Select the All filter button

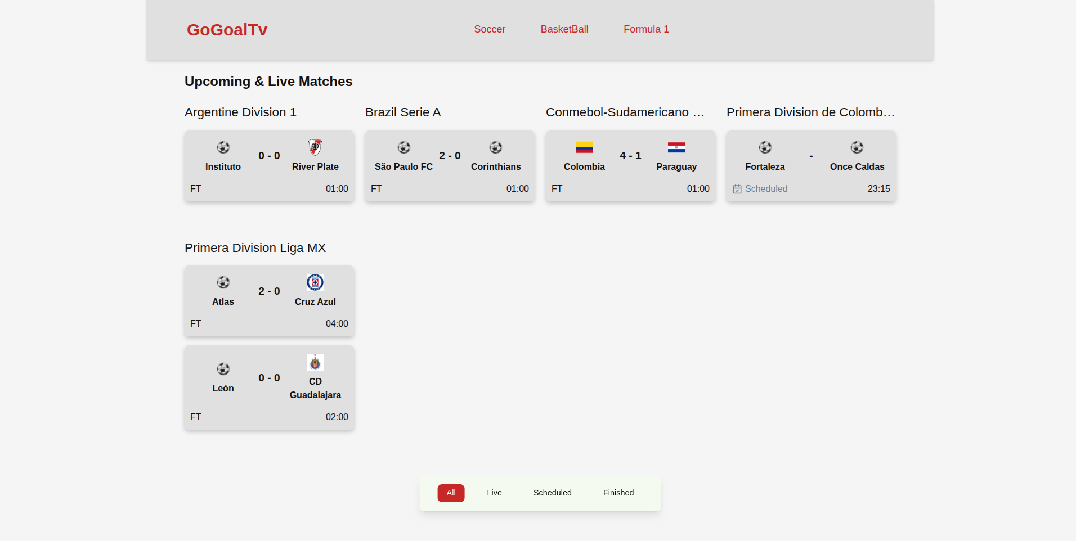click(451, 493)
